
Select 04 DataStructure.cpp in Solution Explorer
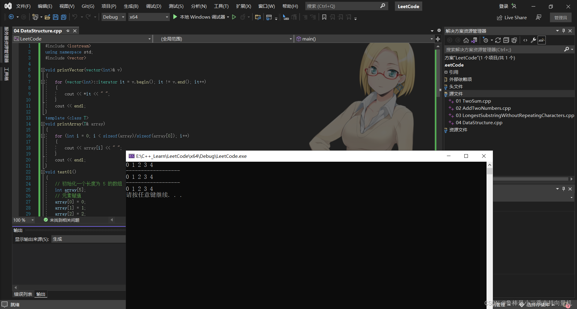coord(479,123)
